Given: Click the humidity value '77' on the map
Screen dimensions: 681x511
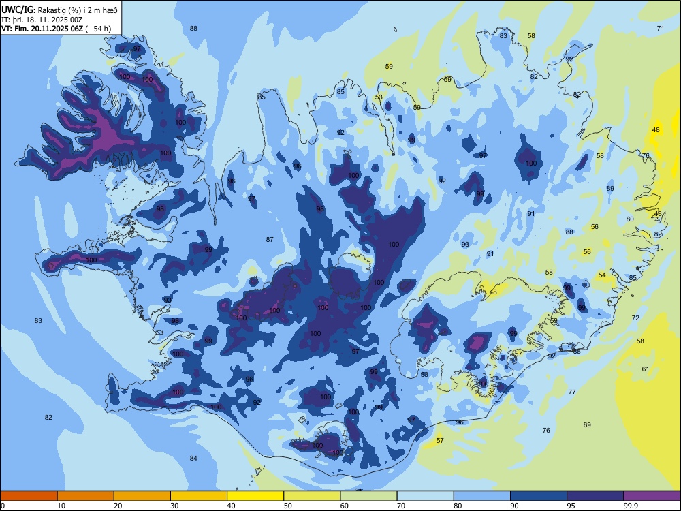Looking at the screenshot, I should (573, 392).
